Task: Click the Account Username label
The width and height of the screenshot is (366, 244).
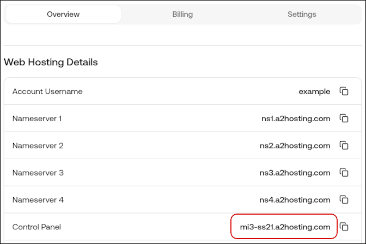Action: [47, 91]
